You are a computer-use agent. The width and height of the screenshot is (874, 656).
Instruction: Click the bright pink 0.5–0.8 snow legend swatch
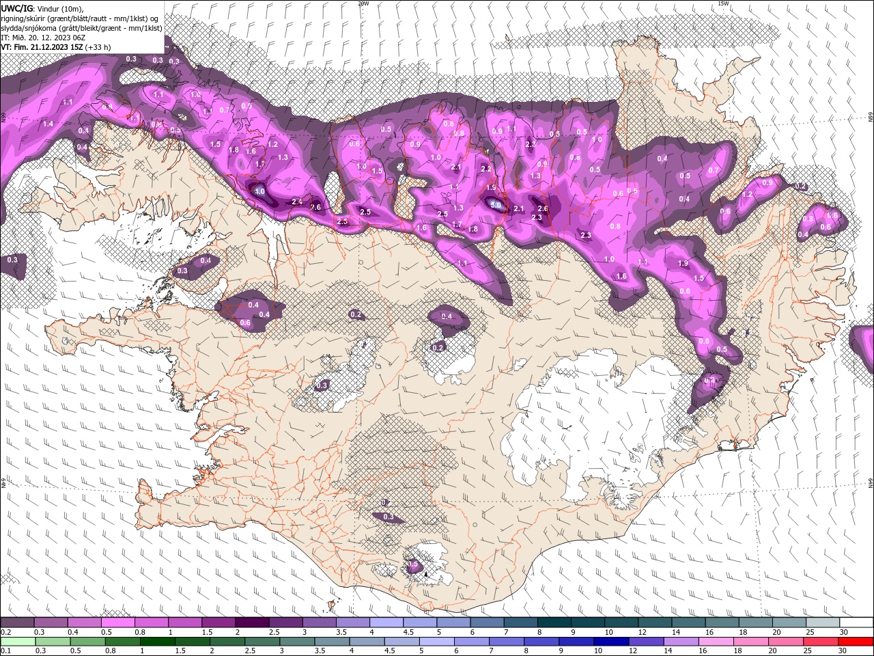pos(117,623)
